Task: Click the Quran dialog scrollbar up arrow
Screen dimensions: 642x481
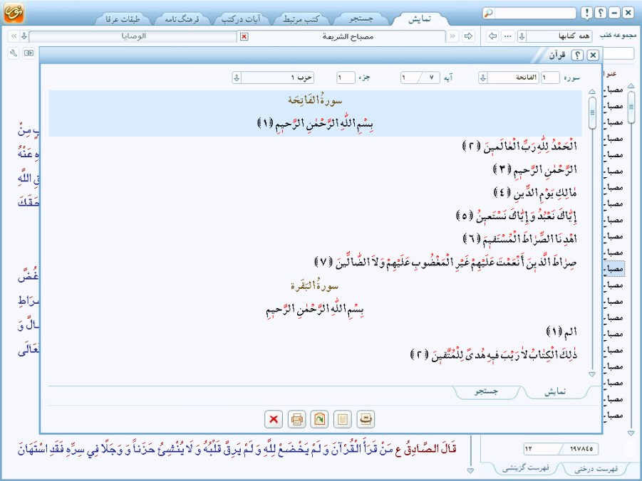Action: [x=591, y=92]
